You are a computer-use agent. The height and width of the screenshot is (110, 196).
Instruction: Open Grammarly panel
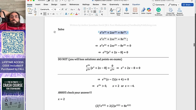point(158,12)
